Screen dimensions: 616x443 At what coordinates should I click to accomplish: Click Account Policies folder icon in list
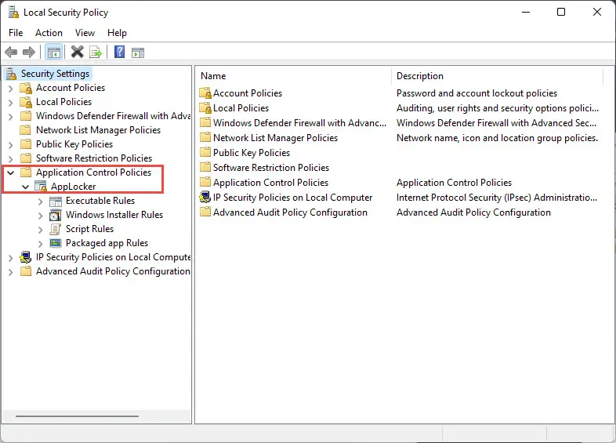click(x=205, y=93)
